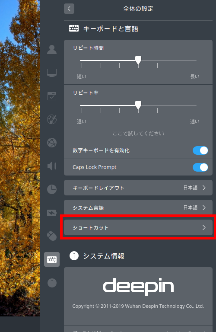The height and width of the screenshot is (332, 216).
Task: Open the Sound speaker sidebar icon
Action: tap(52, 166)
